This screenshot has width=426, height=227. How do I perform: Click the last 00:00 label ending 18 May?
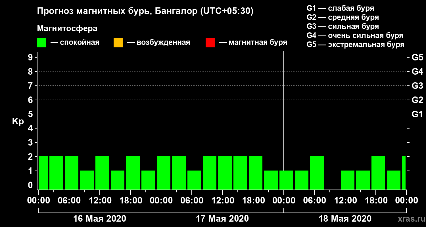pos(406,200)
